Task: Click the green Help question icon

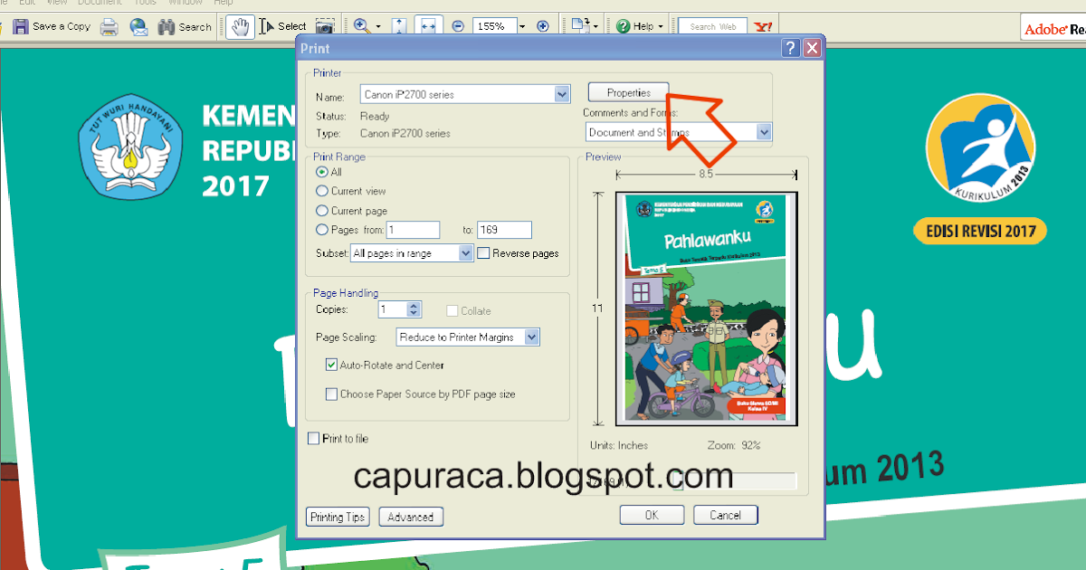Action: pos(624,27)
